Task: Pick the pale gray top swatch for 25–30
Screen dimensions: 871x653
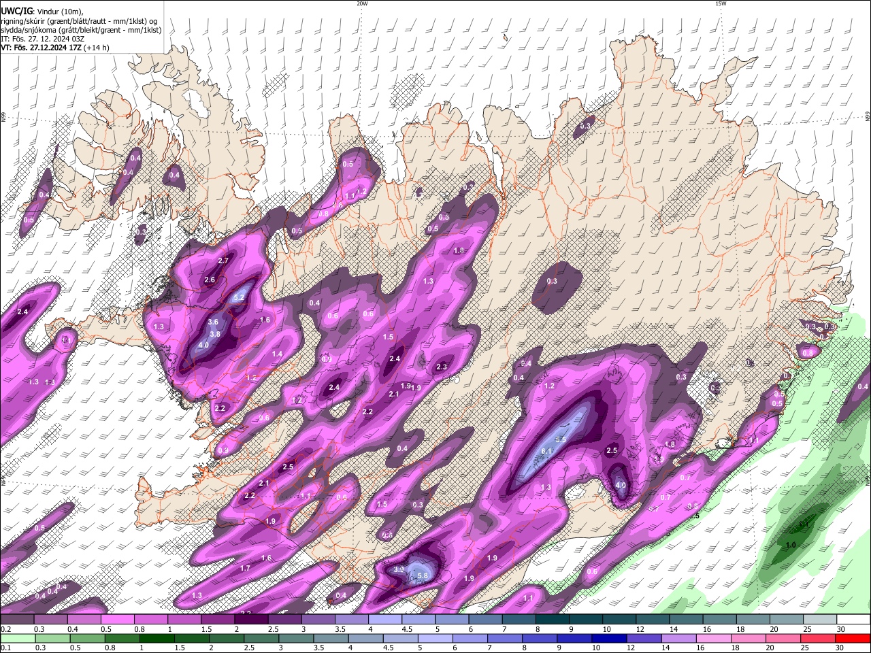Action: click(819, 620)
